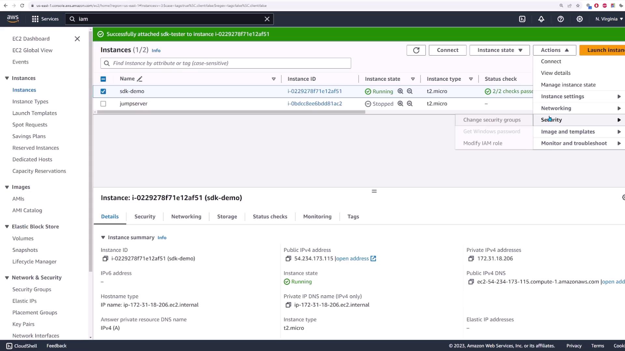Screen dimensions: 625x351
Task: Select the jumpserver instance checkbox
Action: (x=103, y=104)
